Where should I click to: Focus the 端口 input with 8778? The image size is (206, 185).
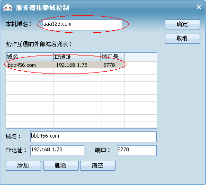tap(137, 150)
